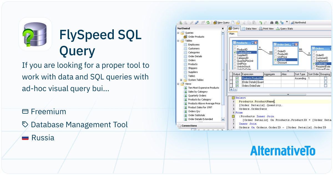Viewport: 333px width, 175px height.
Task: Click the FlySpeed SQL Query app logo
Action: point(35,34)
